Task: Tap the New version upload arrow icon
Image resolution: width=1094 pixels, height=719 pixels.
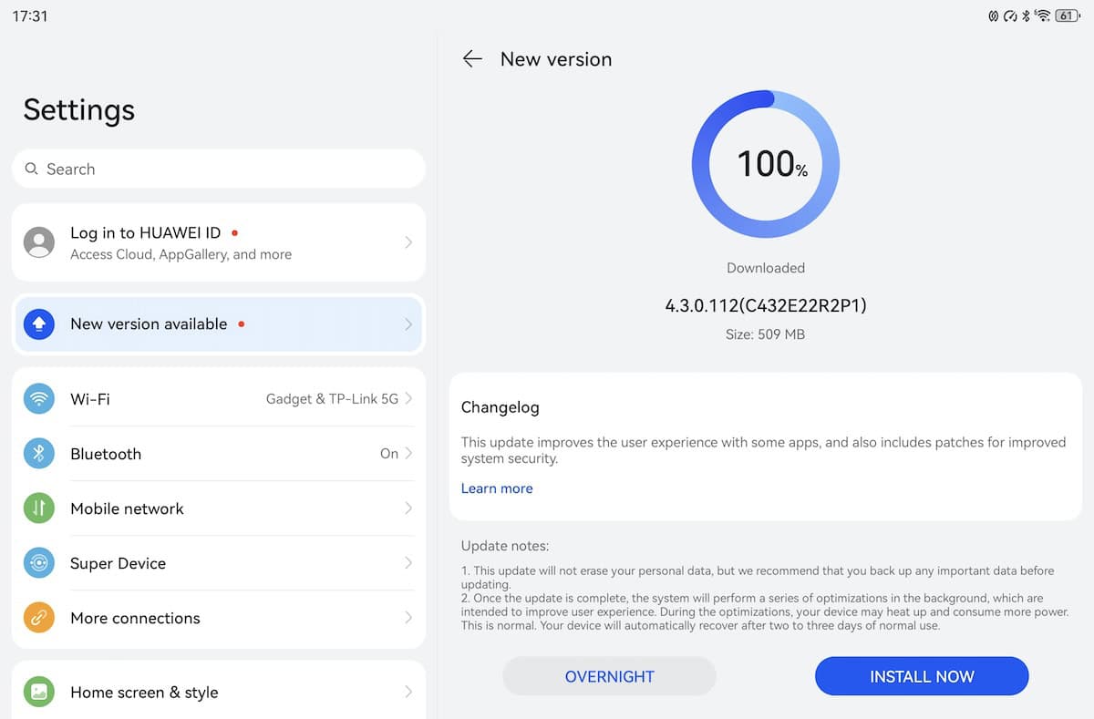Action: 39,324
